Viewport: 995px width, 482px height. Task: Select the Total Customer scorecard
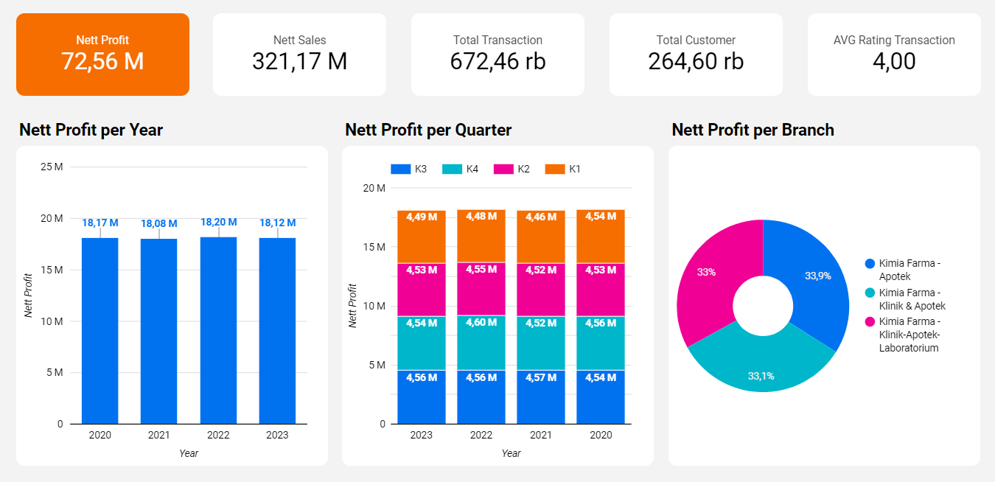[x=696, y=55]
